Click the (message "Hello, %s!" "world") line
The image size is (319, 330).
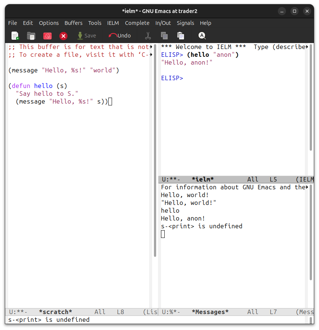64,70
